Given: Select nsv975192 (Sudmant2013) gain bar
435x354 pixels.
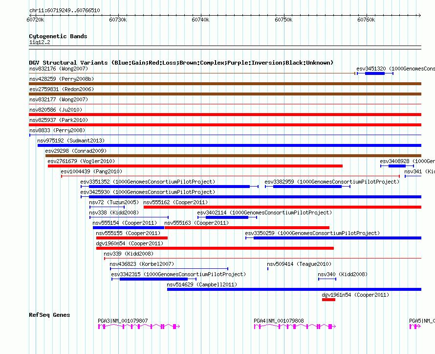Looking at the screenshot, I should click(x=229, y=145).
